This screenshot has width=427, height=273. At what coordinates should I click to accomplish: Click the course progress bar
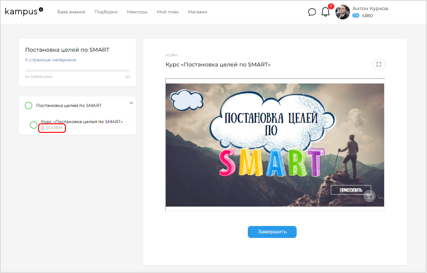(x=77, y=71)
